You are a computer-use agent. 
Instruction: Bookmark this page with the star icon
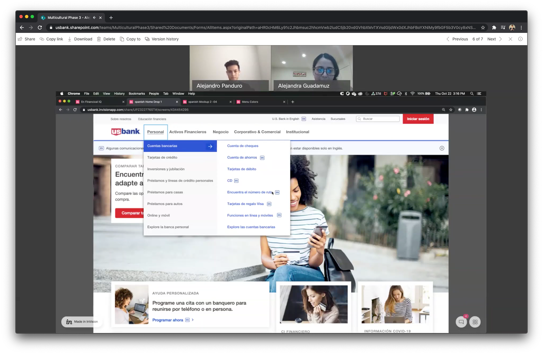click(x=483, y=27)
